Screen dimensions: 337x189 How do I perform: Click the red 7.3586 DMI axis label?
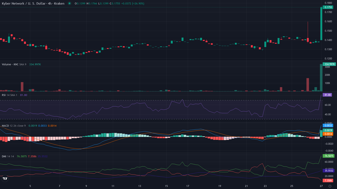click(x=328, y=180)
